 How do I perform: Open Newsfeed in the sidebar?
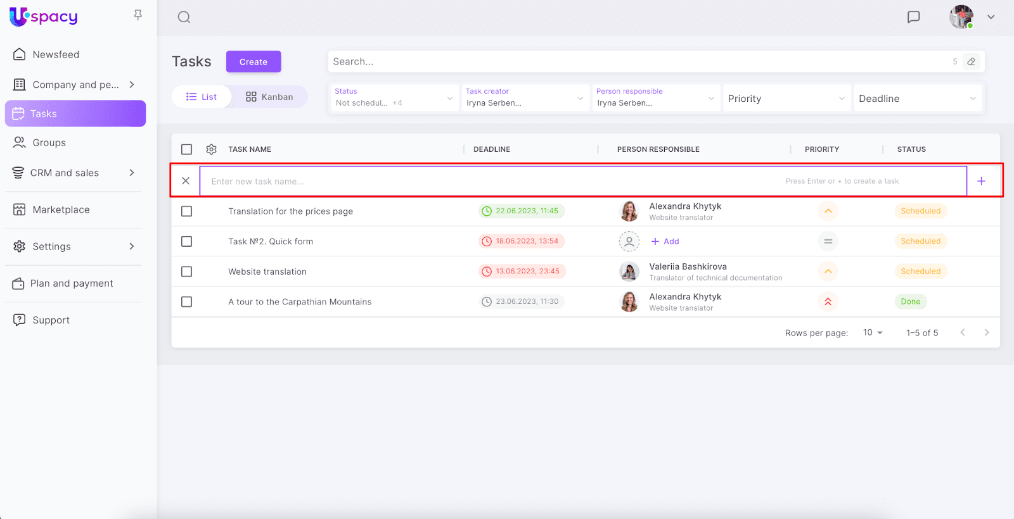pyautogui.click(x=56, y=54)
